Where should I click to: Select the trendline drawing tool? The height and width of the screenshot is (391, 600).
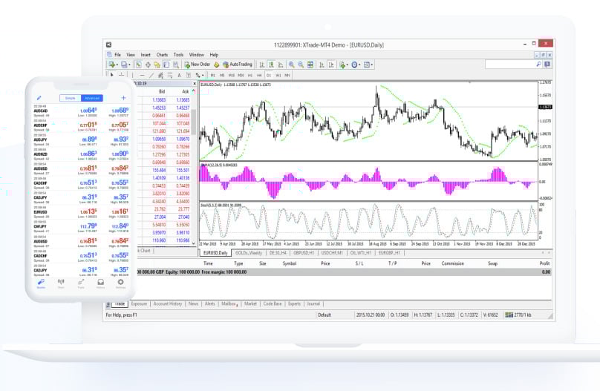(151, 75)
